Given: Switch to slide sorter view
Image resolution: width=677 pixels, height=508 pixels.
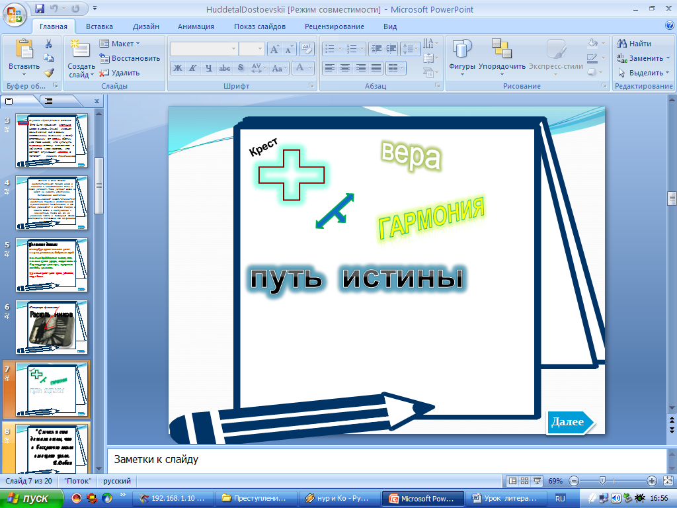Looking at the screenshot, I should click(x=525, y=481).
